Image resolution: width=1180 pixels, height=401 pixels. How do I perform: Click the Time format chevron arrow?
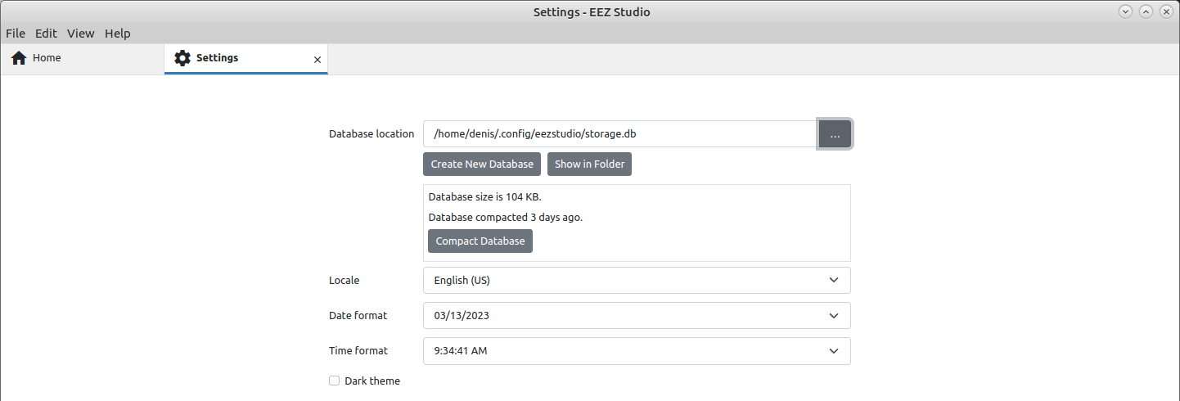tap(834, 350)
